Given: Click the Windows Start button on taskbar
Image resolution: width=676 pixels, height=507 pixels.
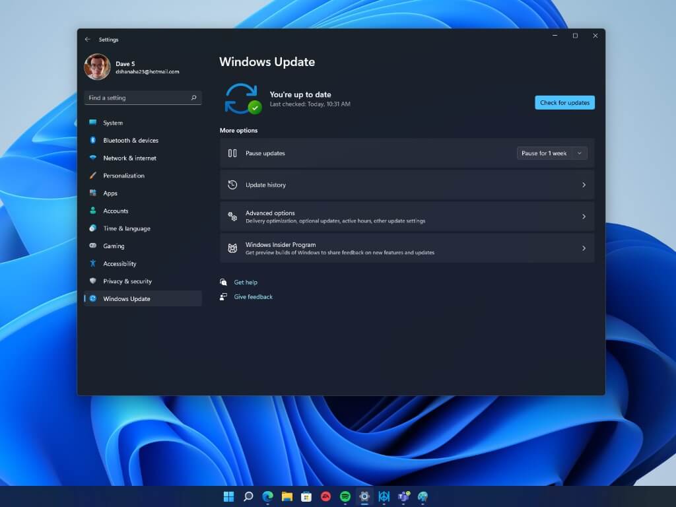Looking at the screenshot, I should tap(229, 496).
